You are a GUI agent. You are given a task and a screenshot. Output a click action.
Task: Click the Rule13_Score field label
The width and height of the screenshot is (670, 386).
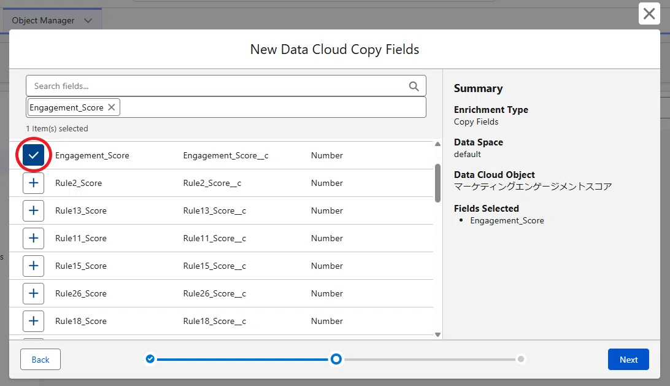tap(81, 210)
